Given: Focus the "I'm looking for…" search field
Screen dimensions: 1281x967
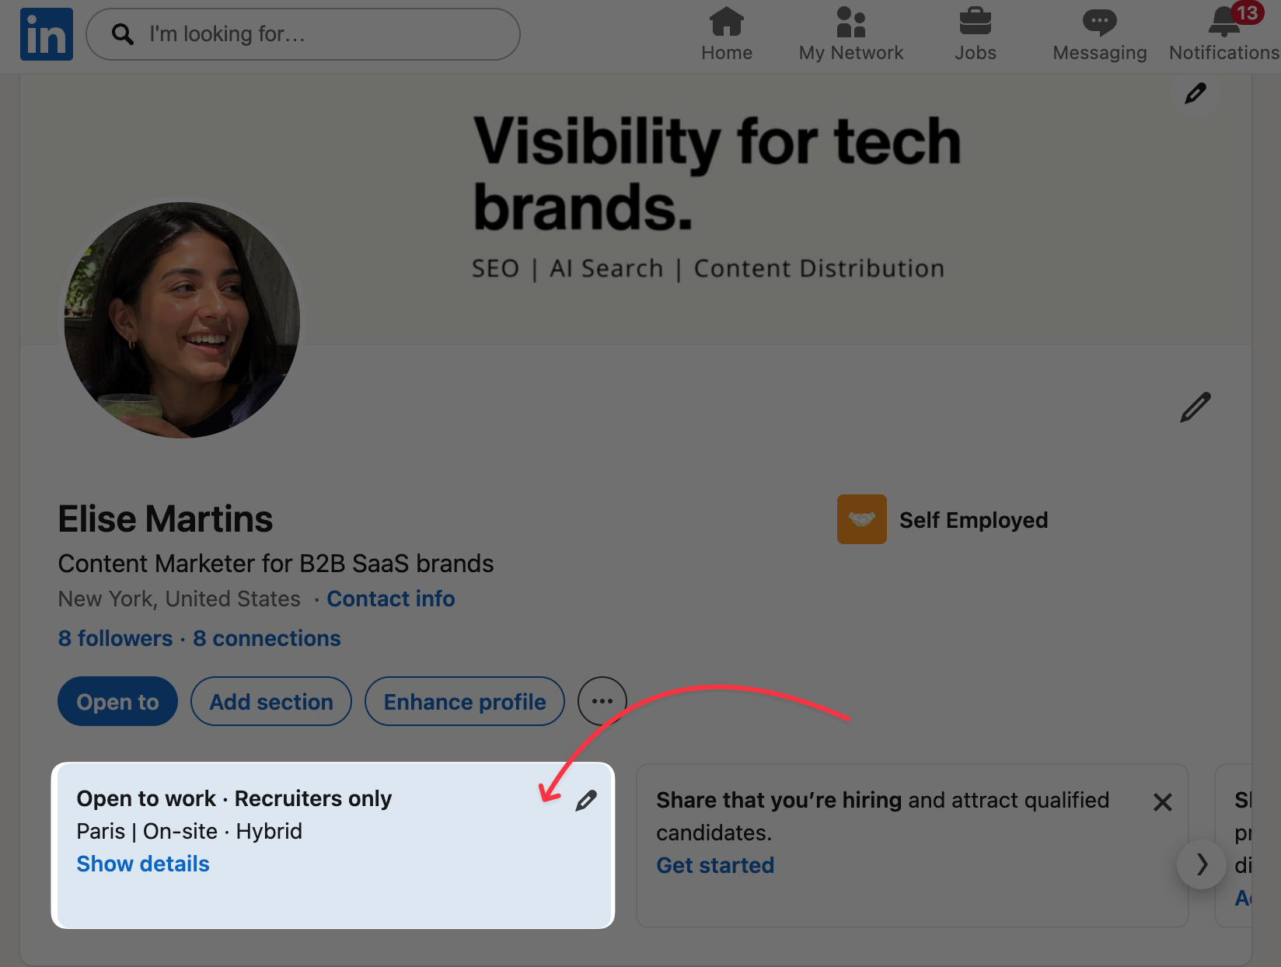Looking at the screenshot, I should pyautogui.click(x=303, y=34).
